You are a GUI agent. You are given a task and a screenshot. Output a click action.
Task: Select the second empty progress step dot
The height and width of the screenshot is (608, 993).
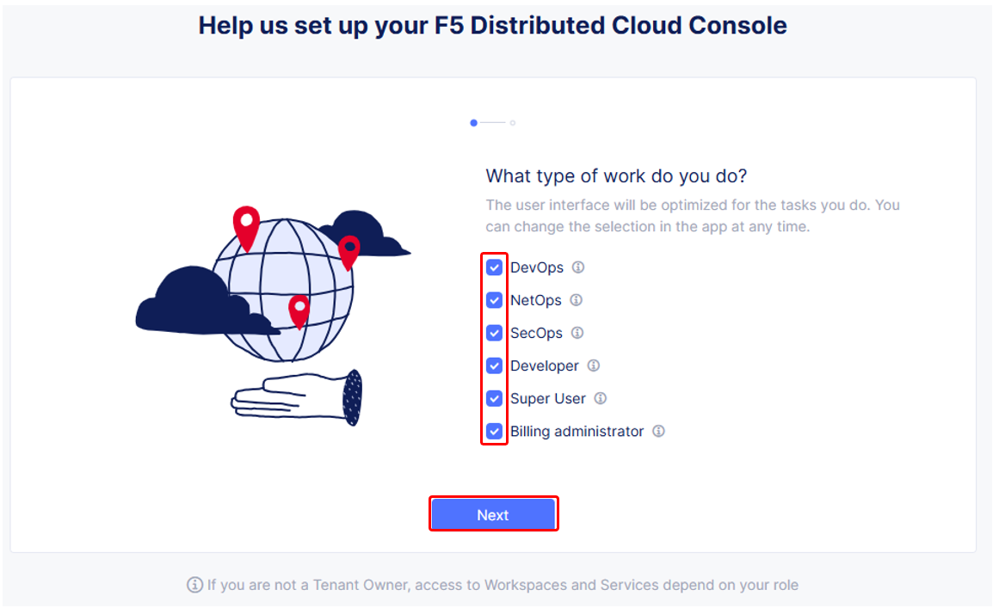tap(513, 123)
